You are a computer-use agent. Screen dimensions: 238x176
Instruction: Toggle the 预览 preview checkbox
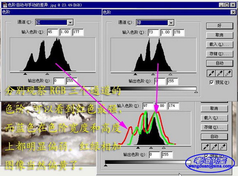211,82
